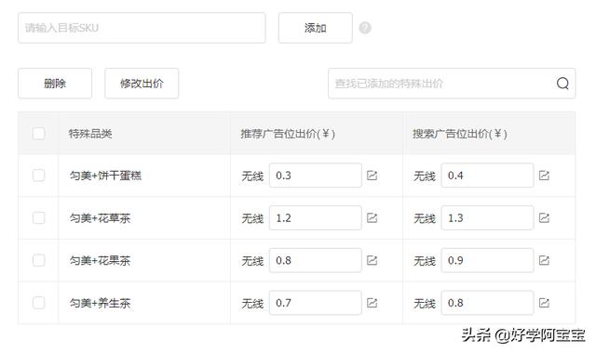Click the 推荐广告位出价(¥) column header
596x353 pixels.
(x=288, y=134)
